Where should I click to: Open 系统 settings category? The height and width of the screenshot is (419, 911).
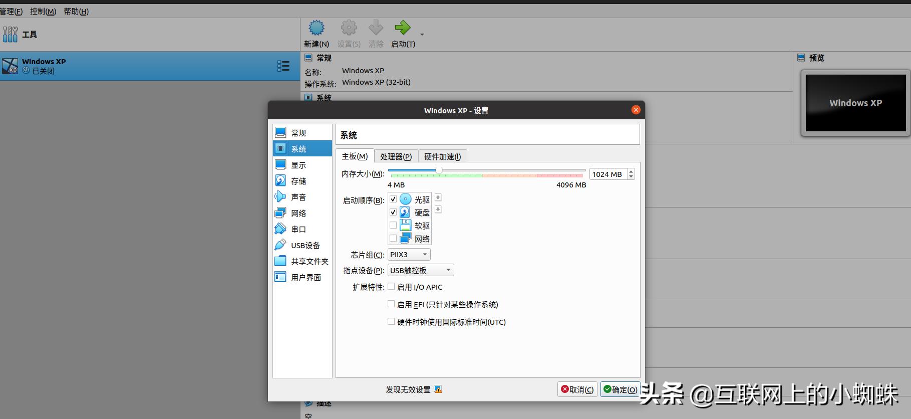click(x=302, y=149)
